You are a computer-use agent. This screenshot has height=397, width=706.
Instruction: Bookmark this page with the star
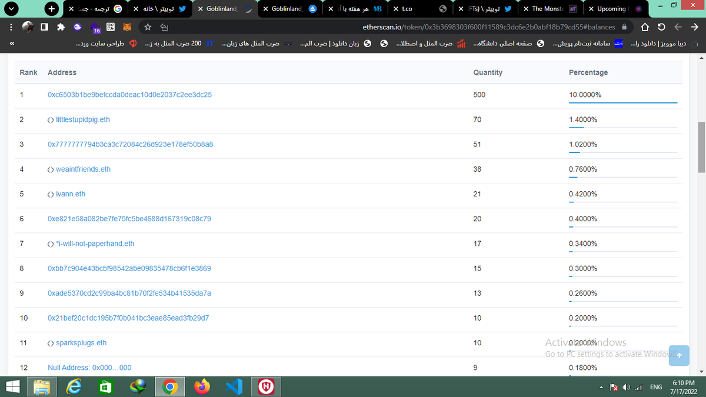[x=148, y=27]
